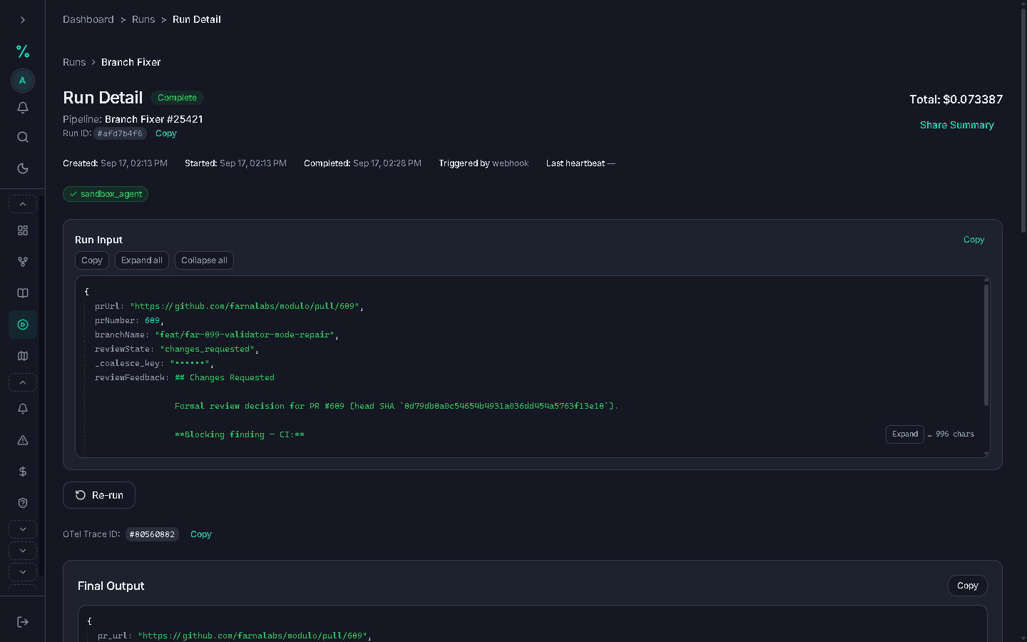Click the Re-run button
Image resolution: width=1027 pixels, height=642 pixels.
click(x=99, y=495)
